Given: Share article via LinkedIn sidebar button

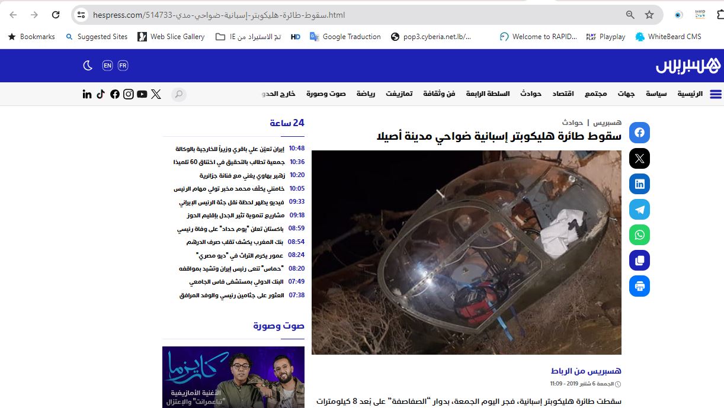Looking at the screenshot, I should pos(639,184).
